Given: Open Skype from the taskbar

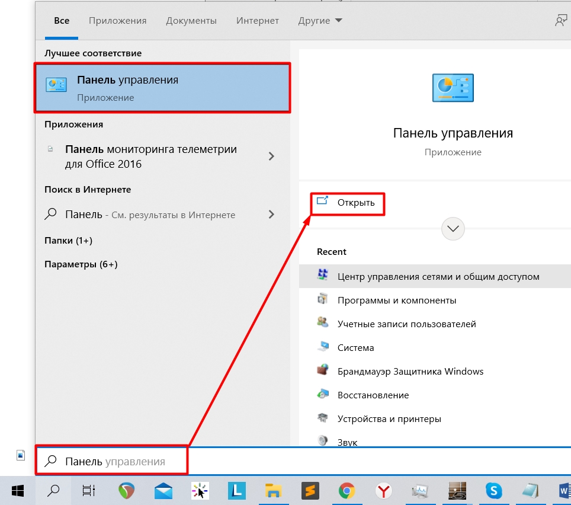Looking at the screenshot, I should tap(493, 491).
